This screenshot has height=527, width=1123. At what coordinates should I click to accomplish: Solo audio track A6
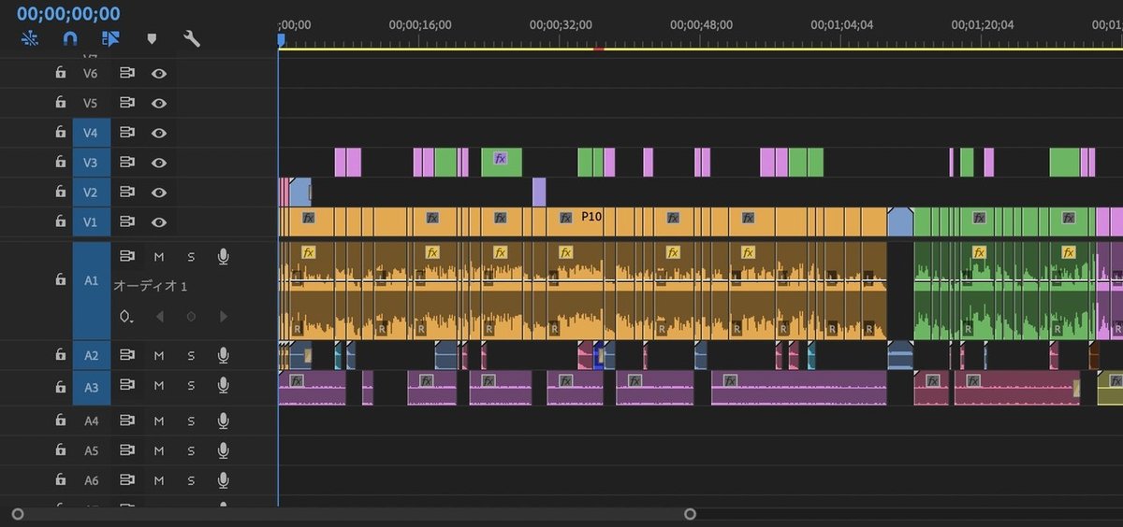point(191,480)
